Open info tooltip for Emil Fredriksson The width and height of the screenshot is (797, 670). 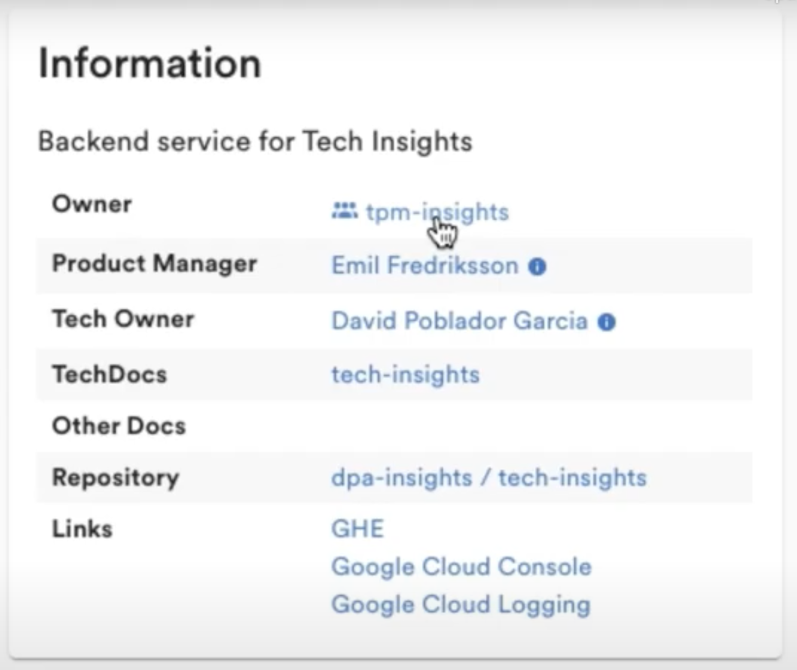(537, 266)
